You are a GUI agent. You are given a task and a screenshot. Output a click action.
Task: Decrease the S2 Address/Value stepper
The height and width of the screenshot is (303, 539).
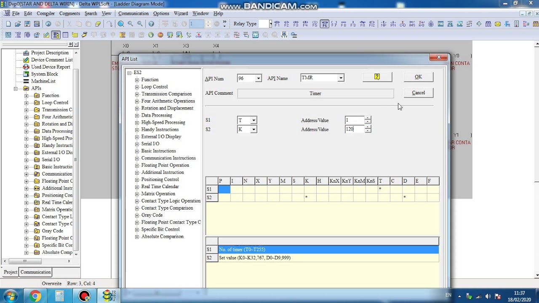[x=368, y=131]
